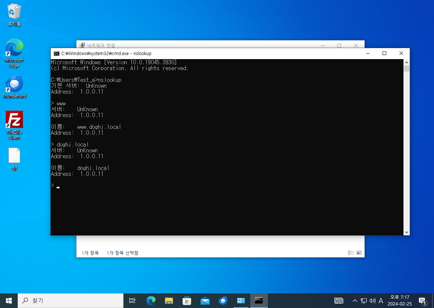Launch Microsoft Edge from desktop shortcut
Viewport: 434px width, 308px height.
tap(14, 53)
